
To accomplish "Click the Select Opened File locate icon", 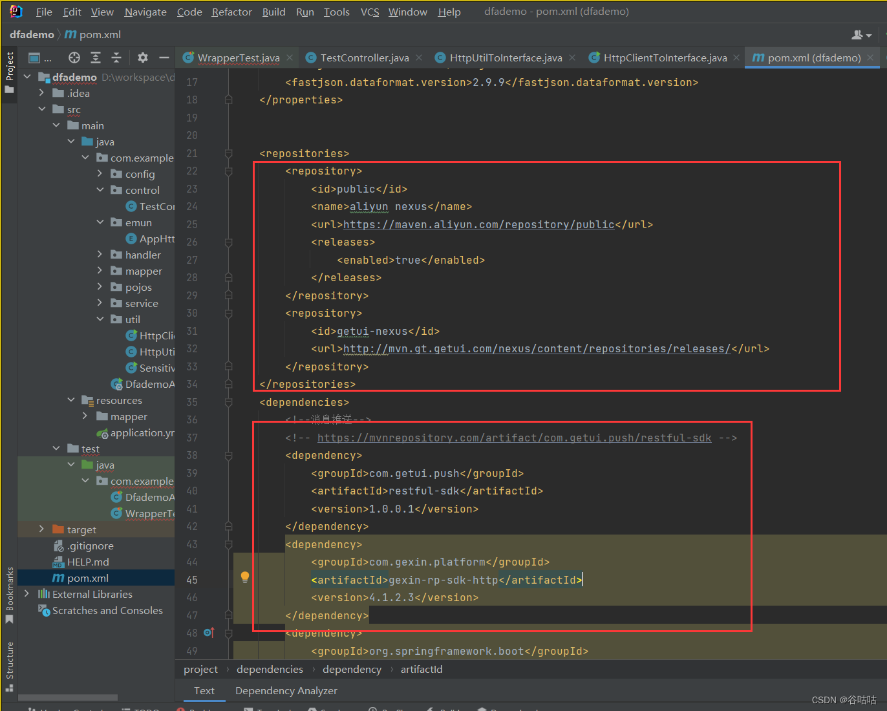I will pyautogui.click(x=74, y=58).
